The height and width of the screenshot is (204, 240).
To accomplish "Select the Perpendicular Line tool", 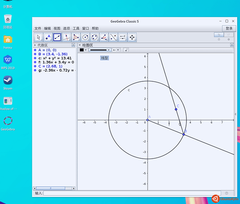I will (67, 37).
